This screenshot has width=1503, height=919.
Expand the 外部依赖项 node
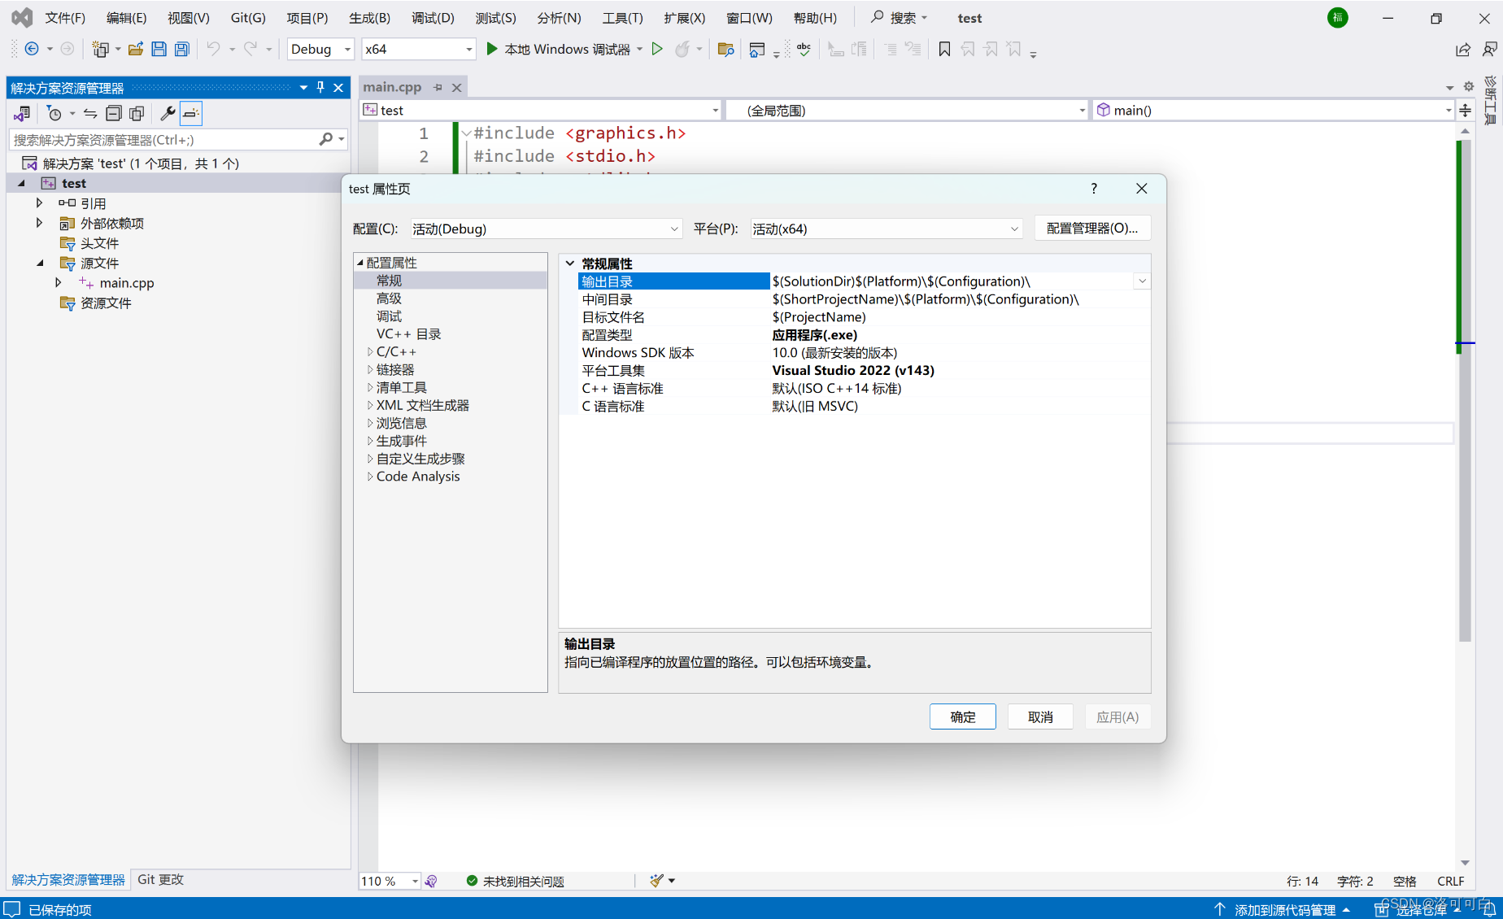point(39,222)
